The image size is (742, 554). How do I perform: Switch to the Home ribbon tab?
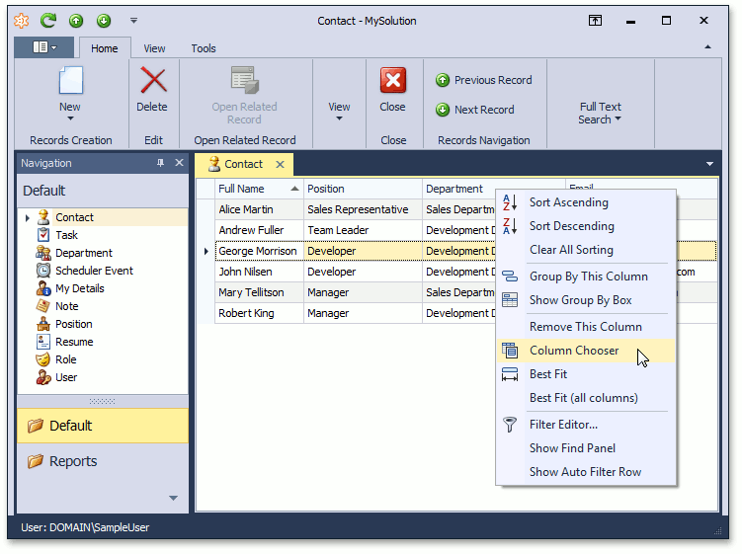point(105,48)
